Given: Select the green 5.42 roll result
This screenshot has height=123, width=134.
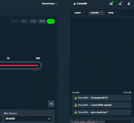Looking at the screenshot, I should [x=51, y=21].
